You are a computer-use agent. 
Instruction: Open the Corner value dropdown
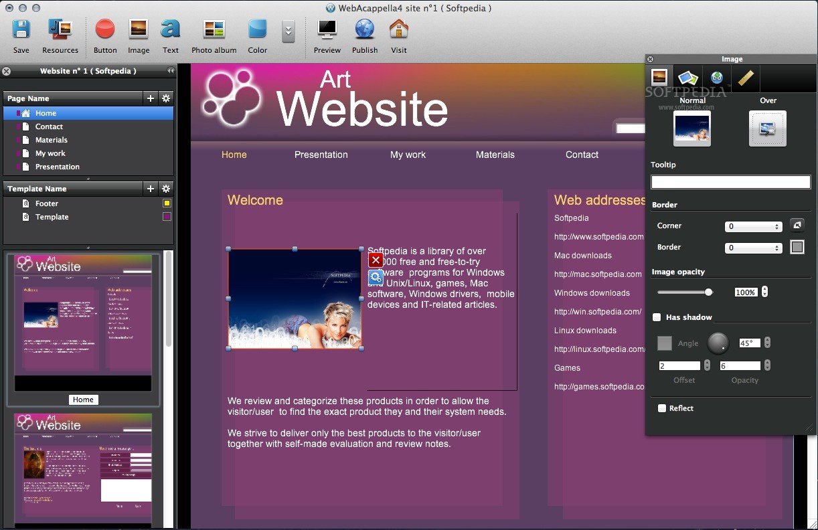point(754,226)
